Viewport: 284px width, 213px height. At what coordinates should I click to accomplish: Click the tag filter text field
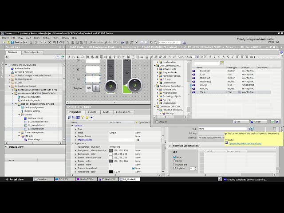tap(207, 63)
